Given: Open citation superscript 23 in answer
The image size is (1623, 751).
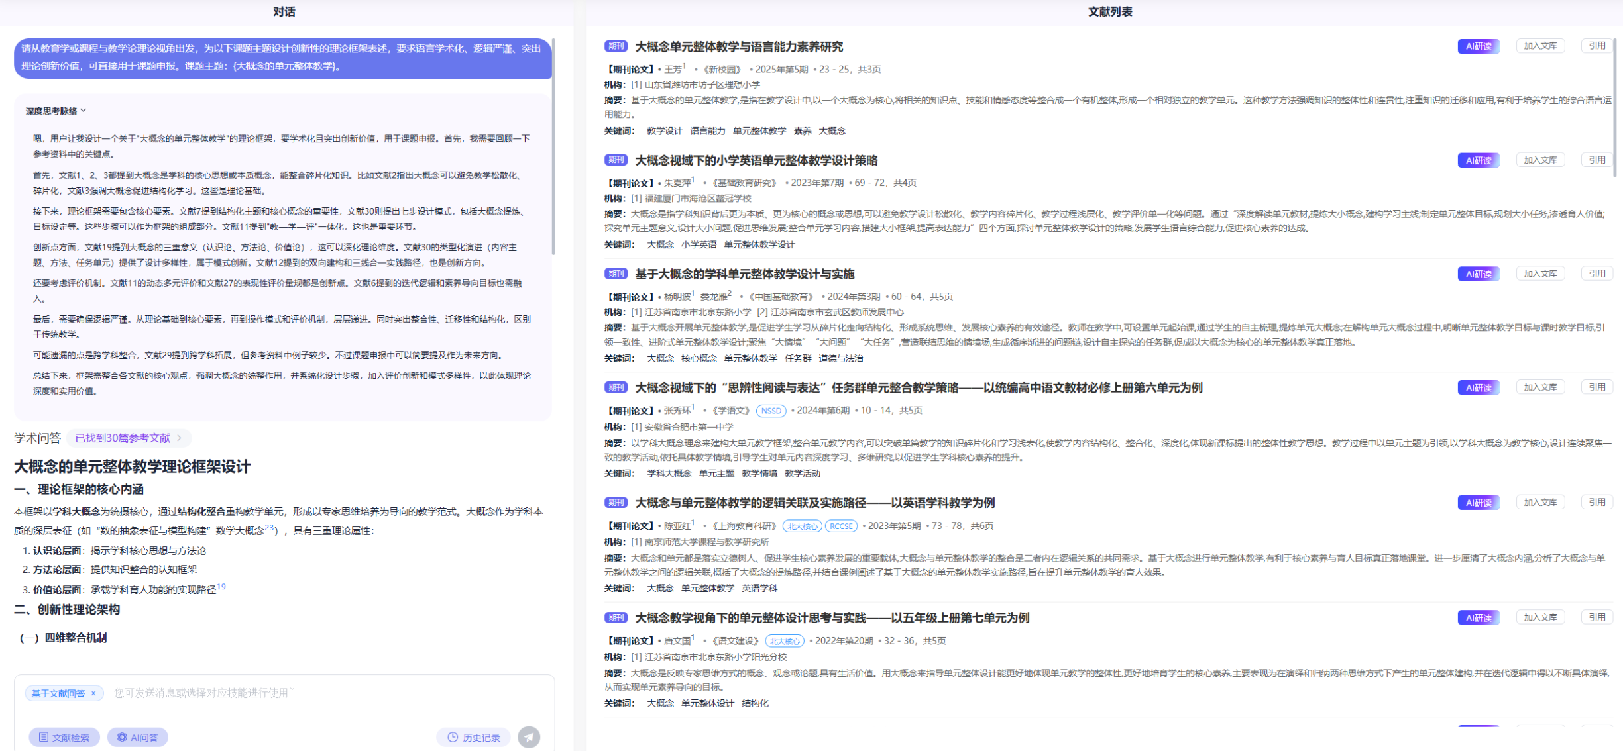Looking at the screenshot, I should (x=269, y=528).
